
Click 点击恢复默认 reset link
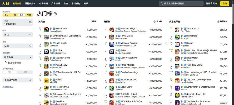pyautogui.click(x=8, y=87)
